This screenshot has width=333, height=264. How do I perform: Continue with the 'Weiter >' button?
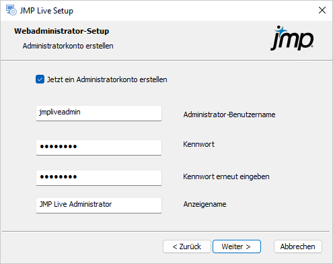coord(237,246)
